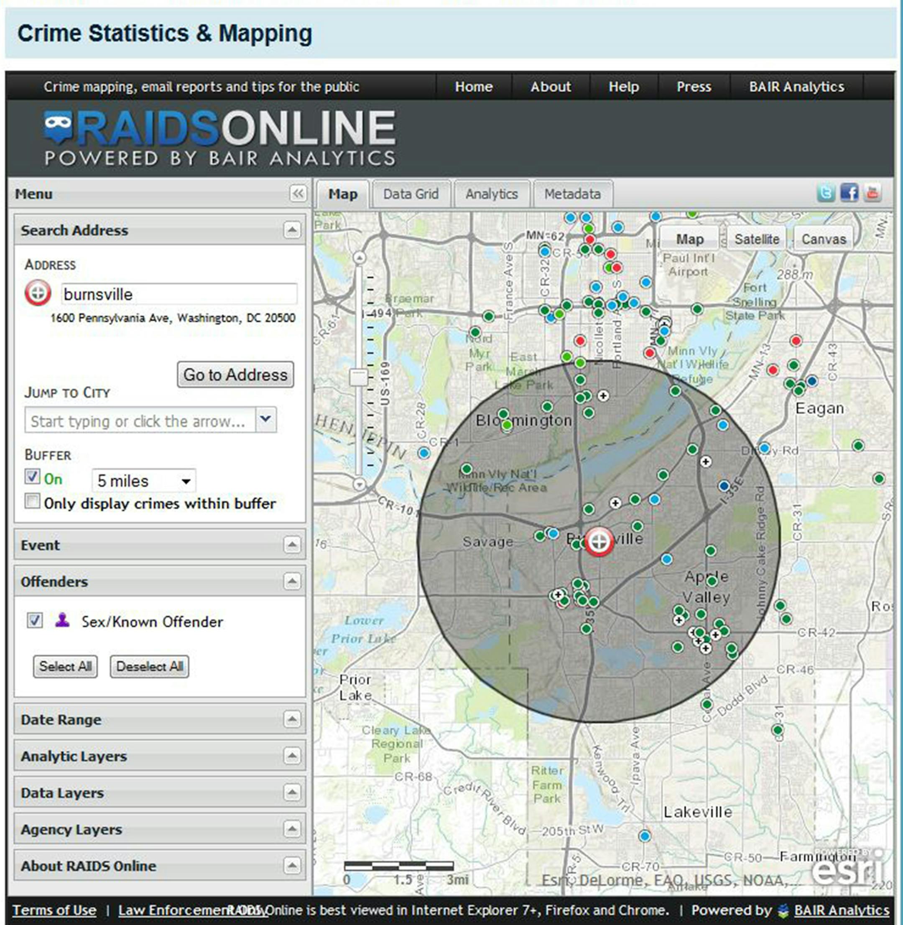The width and height of the screenshot is (903, 925).
Task: Click the Go to Address button
Action: pyautogui.click(x=235, y=375)
